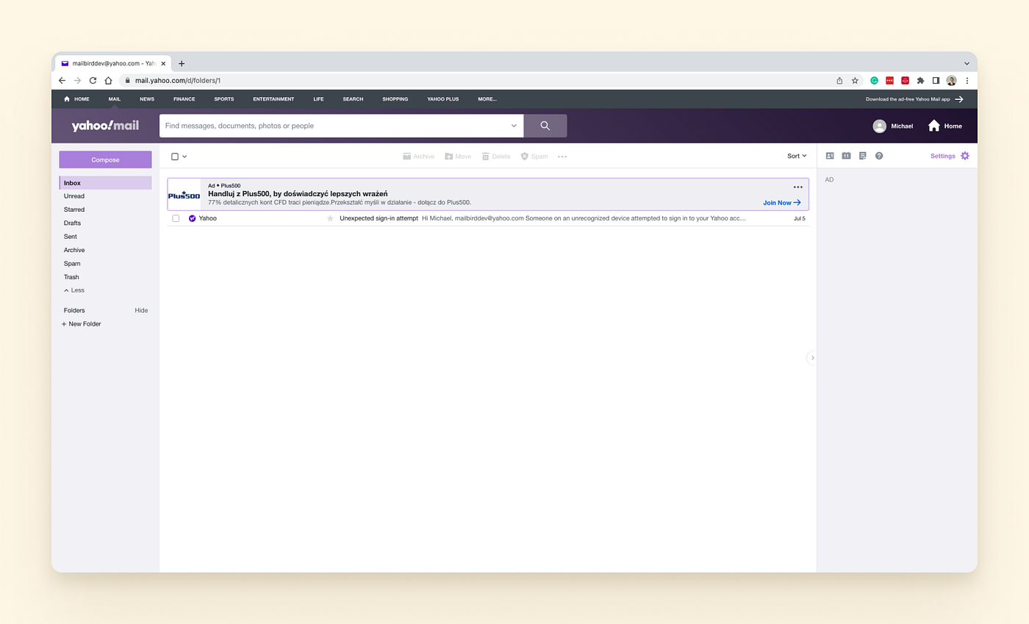
Task: Click the search magnifier icon
Action: pyautogui.click(x=545, y=125)
